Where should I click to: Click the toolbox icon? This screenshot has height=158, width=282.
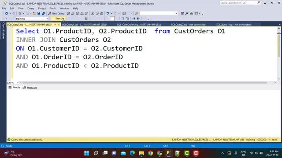192,14
